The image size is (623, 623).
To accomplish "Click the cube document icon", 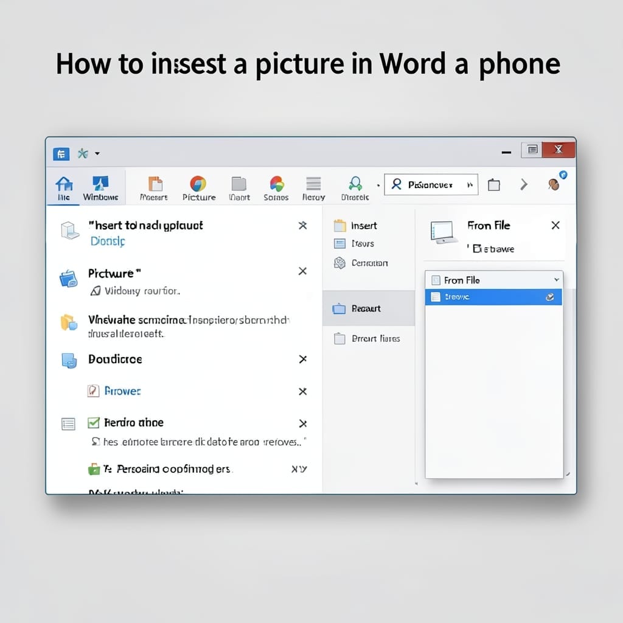I will [69, 231].
